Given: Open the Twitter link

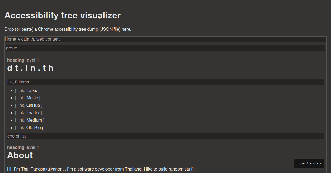Looking at the screenshot, I should (33, 113).
